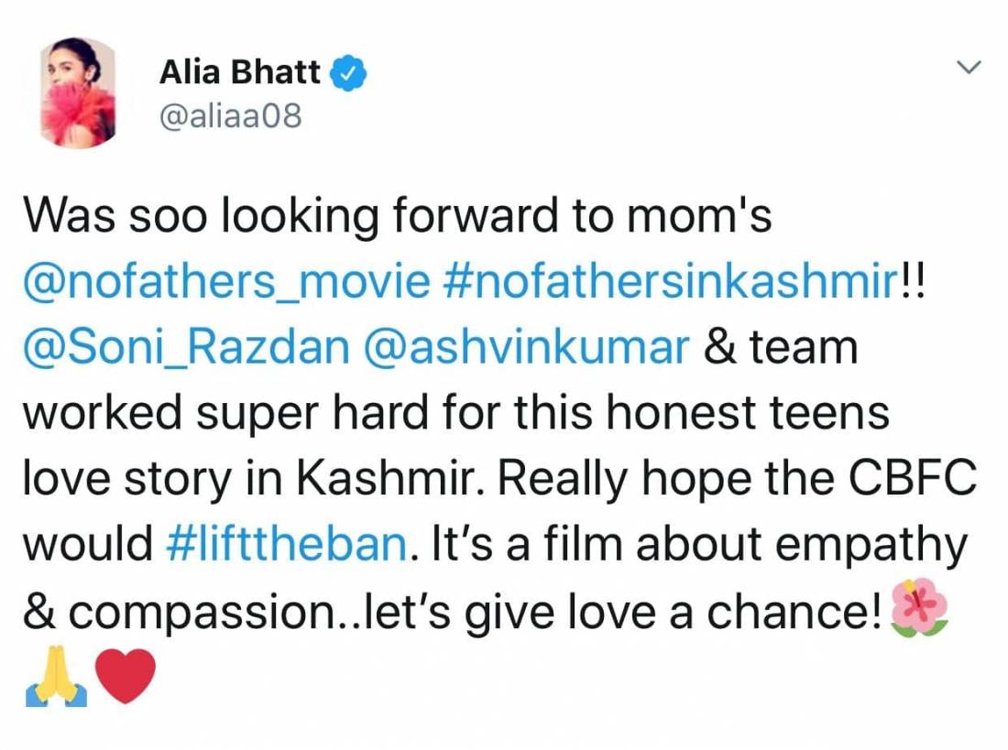
Task: Click the Alia Bhatt display name
Action: (240, 73)
